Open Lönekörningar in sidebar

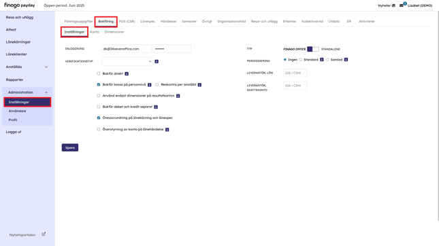[x=18, y=42]
